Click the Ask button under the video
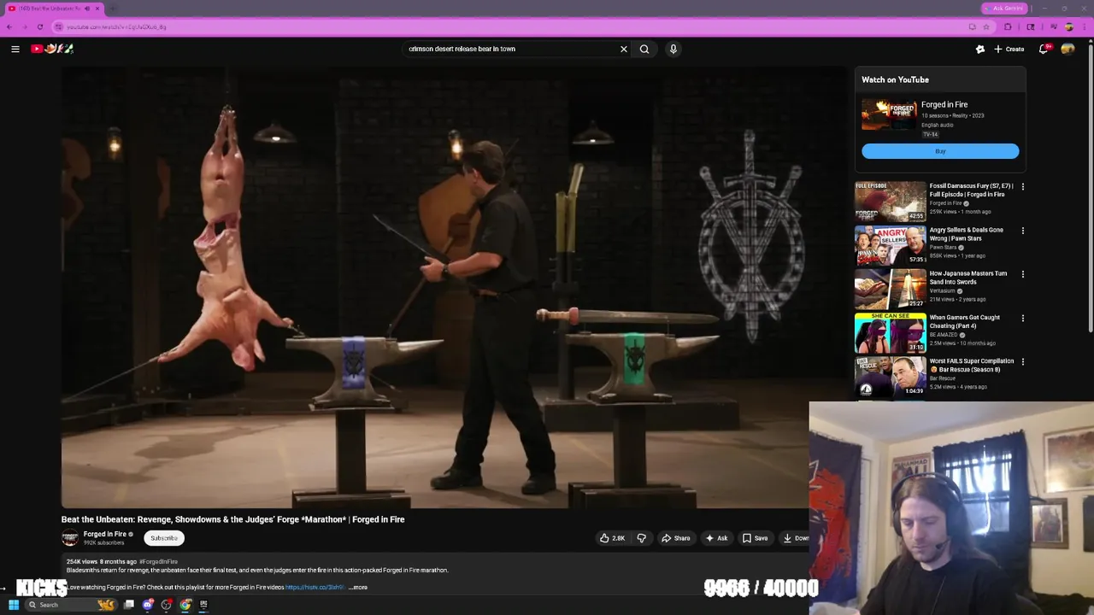 click(x=716, y=538)
